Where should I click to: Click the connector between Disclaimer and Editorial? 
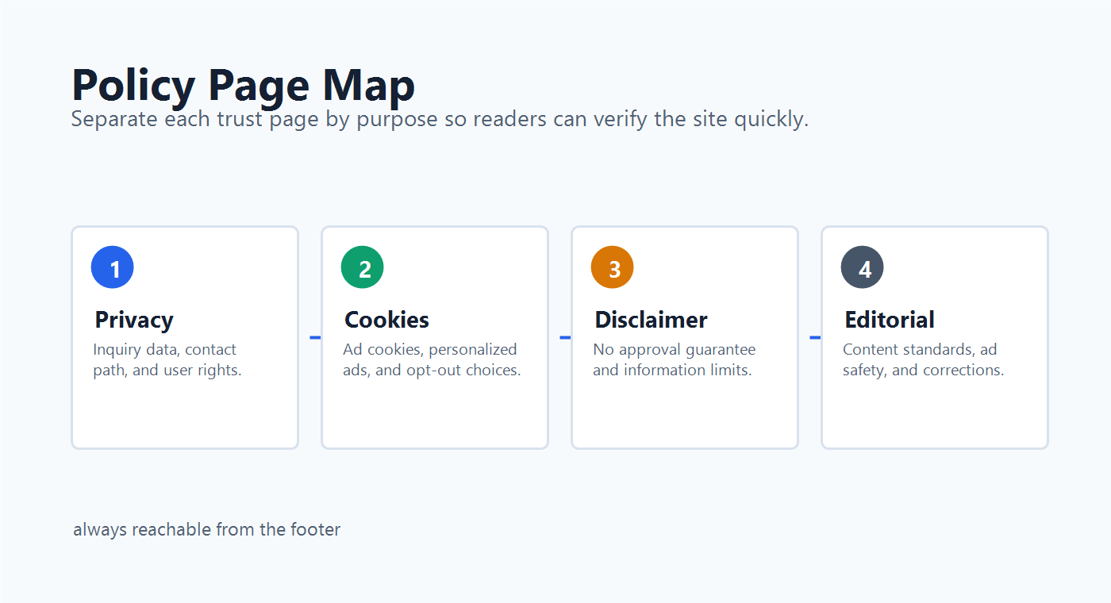pos(815,338)
